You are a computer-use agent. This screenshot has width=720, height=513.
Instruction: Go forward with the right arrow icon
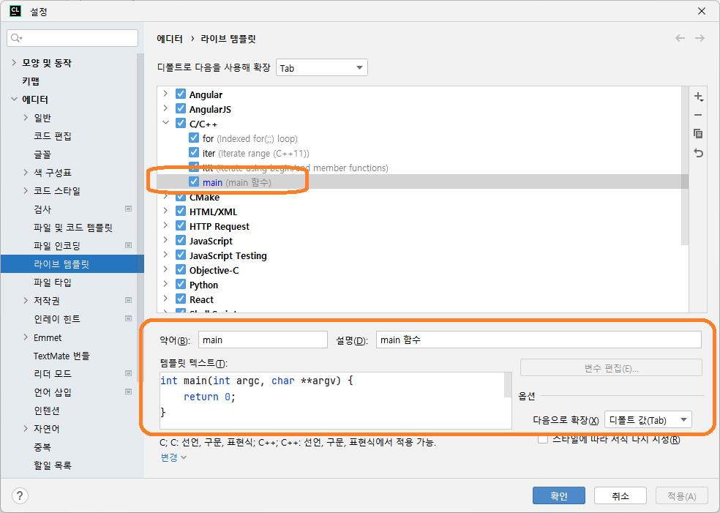point(700,38)
